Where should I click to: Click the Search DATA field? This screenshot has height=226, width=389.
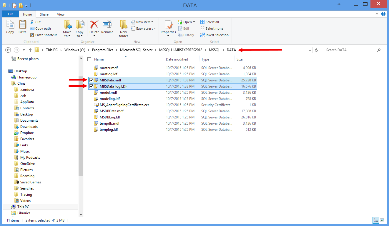[x=353, y=50]
